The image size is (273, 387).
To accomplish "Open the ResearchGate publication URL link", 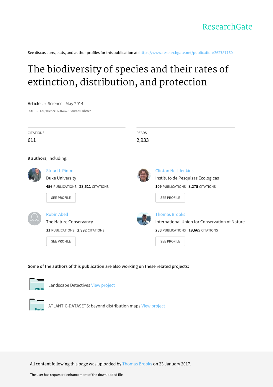I will (x=186, y=53).
